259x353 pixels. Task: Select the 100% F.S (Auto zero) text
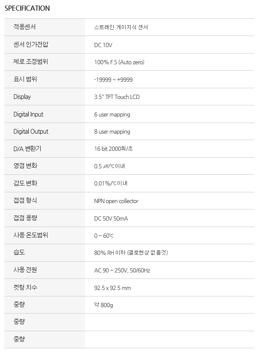tap(119, 62)
